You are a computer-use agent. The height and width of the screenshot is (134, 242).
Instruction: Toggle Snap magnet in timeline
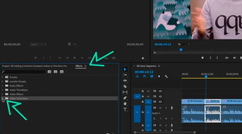coord(144,76)
